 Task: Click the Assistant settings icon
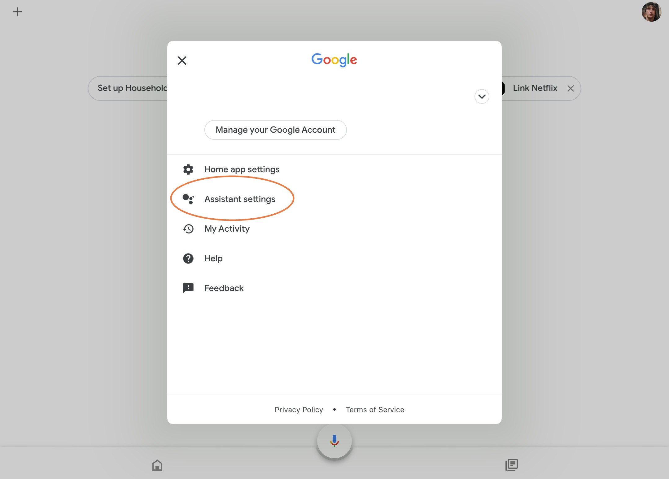pyautogui.click(x=188, y=199)
